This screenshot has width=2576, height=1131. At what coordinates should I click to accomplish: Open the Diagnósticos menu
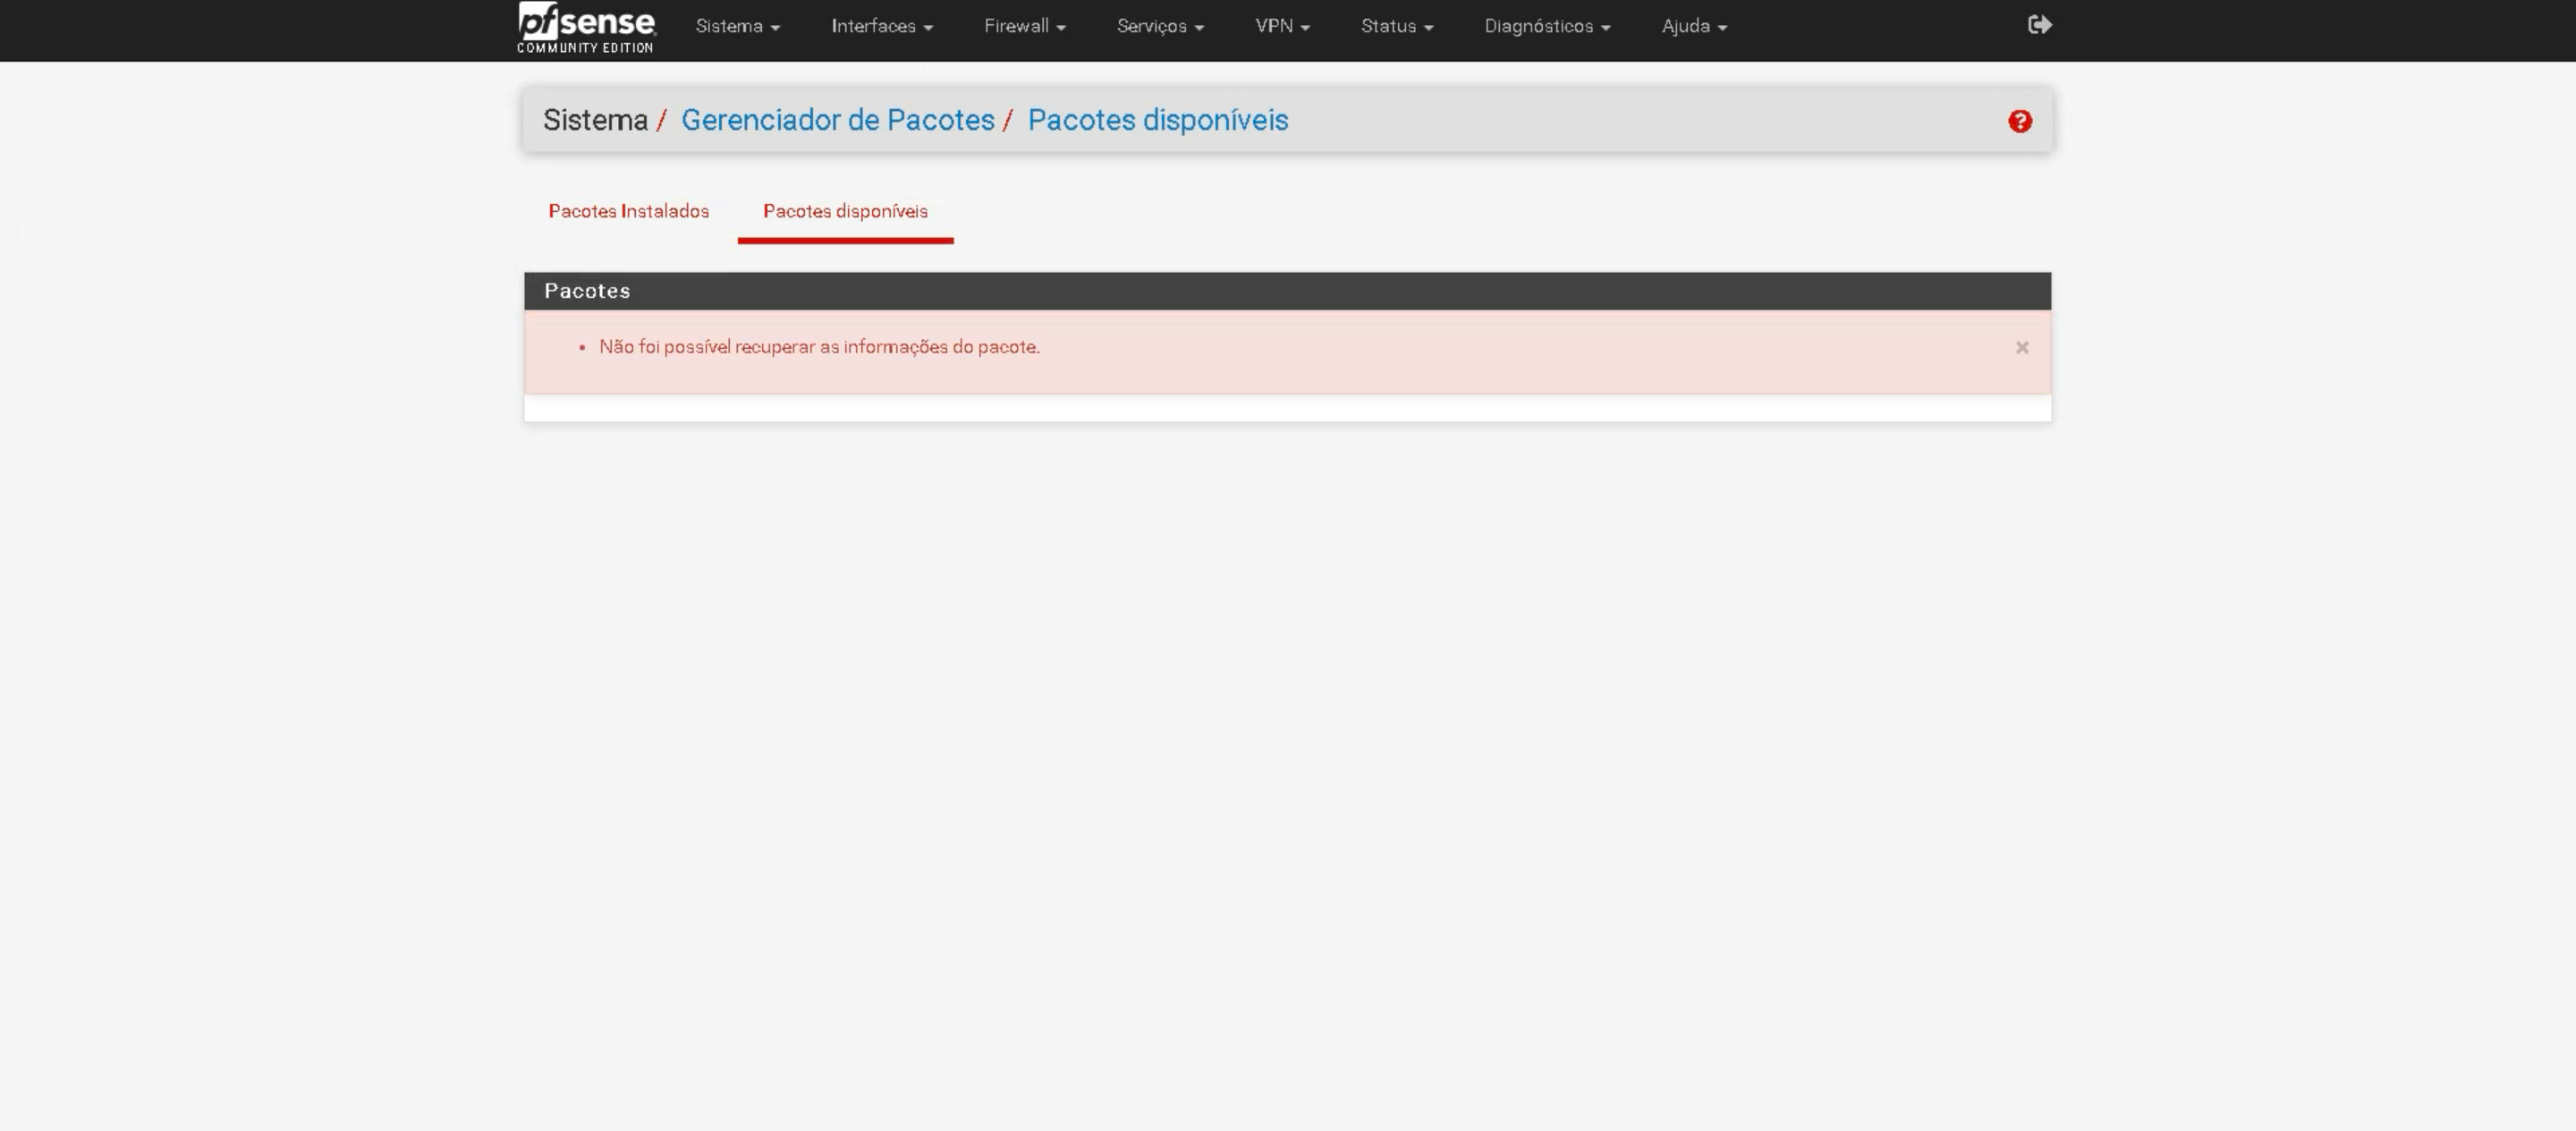(1546, 27)
